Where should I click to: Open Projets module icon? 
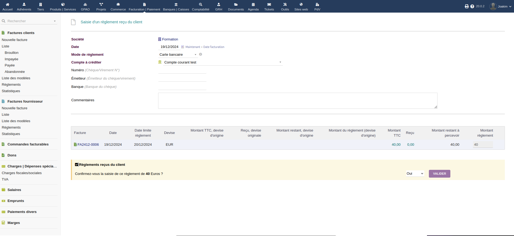point(101,4)
